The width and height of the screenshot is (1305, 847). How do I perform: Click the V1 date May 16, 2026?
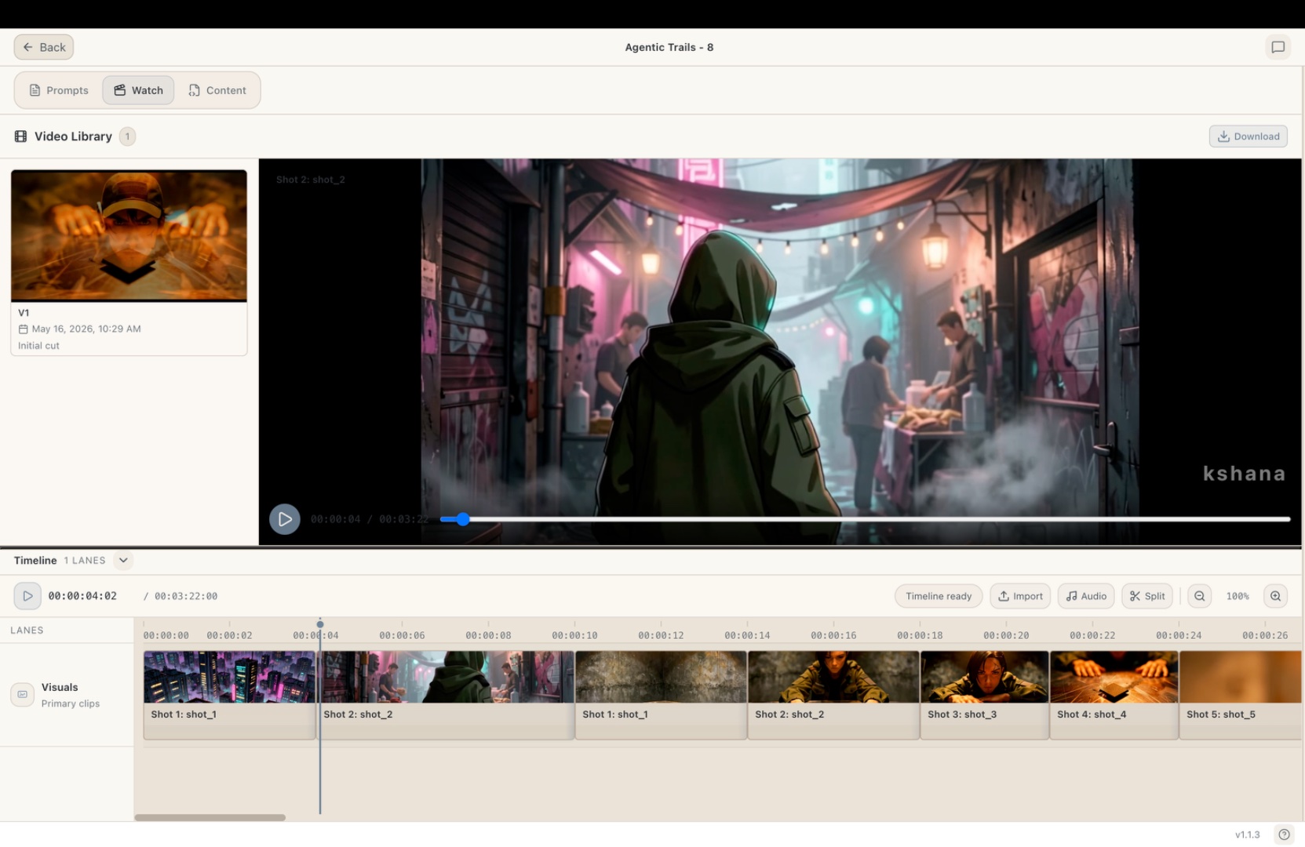pos(86,329)
